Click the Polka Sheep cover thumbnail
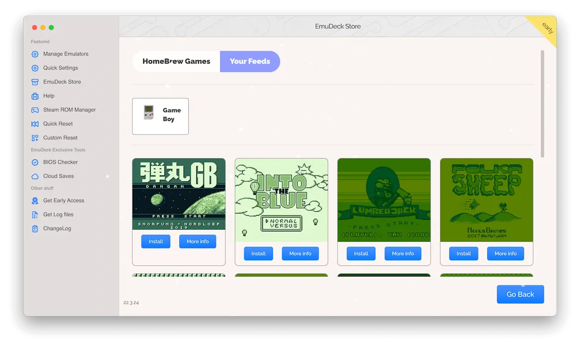Viewport: 580px width, 347px height. [487, 200]
